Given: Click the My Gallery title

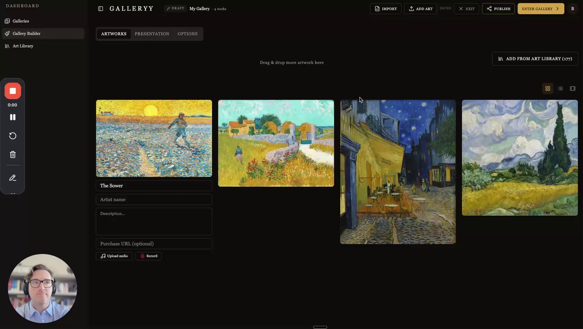Looking at the screenshot, I should click(x=199, y=9).
